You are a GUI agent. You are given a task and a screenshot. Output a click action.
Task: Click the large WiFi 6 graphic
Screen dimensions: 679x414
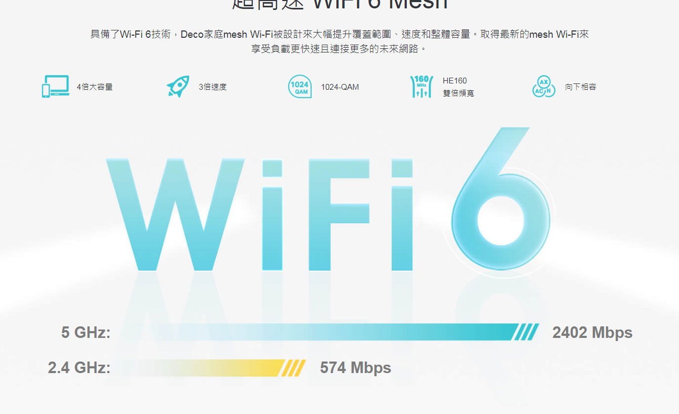328,202
